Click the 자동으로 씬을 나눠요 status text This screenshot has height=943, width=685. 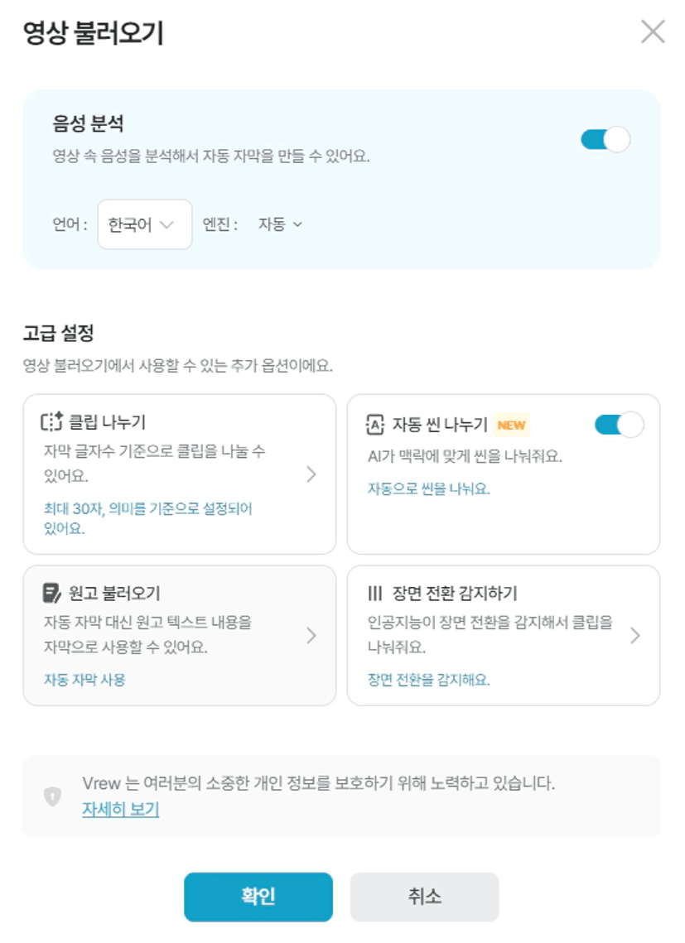[428, 488]
